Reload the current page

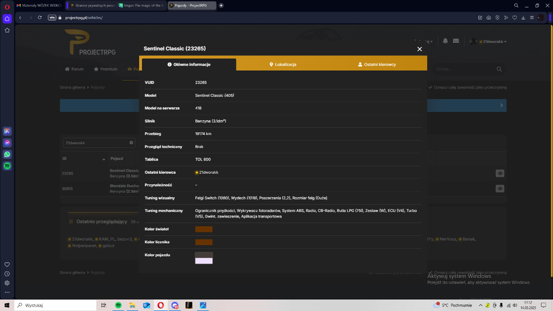pos(40,18)
